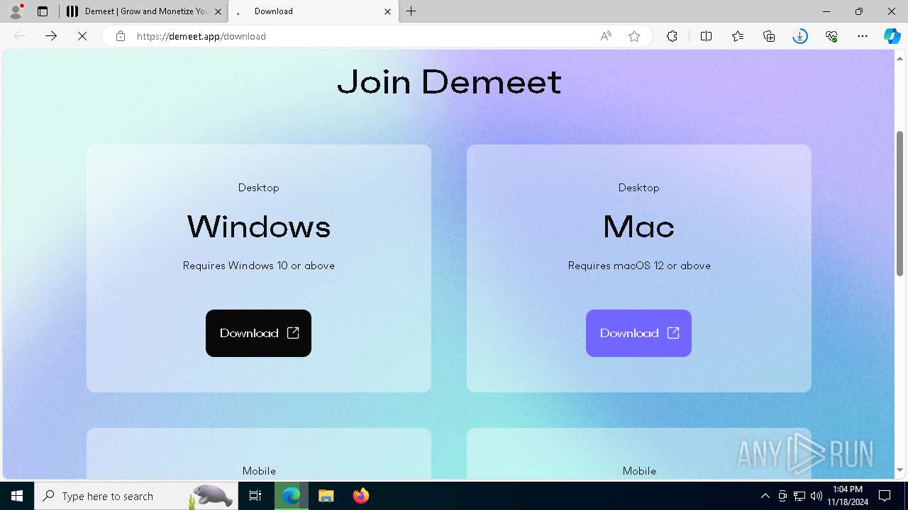Click the Requires macOS 12 or above text
This screenshot has width=908, height=510.
[x=639, y=266]
